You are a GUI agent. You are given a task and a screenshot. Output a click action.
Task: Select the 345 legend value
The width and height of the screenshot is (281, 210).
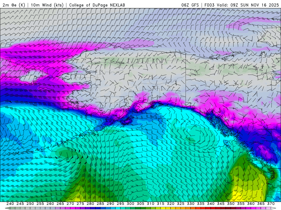(x=221, y=204)
